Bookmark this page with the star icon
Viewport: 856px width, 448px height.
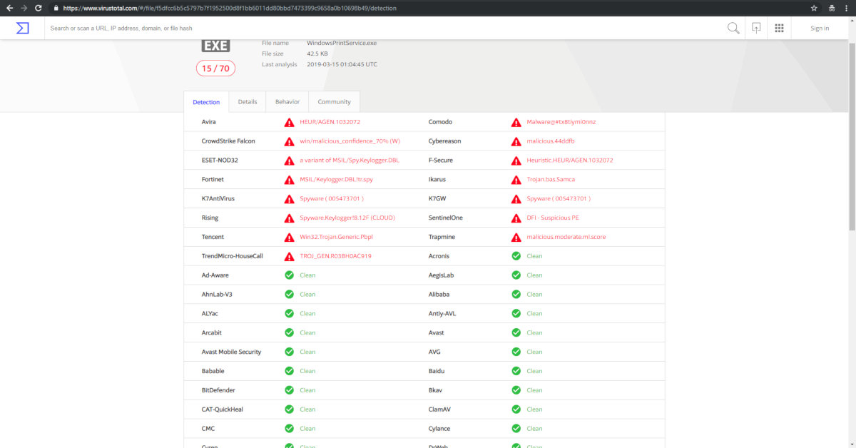814,8
